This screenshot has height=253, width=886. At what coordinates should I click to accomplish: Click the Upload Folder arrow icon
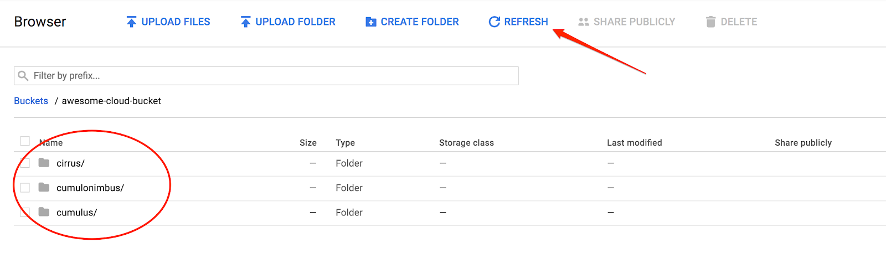coord(245,22)
